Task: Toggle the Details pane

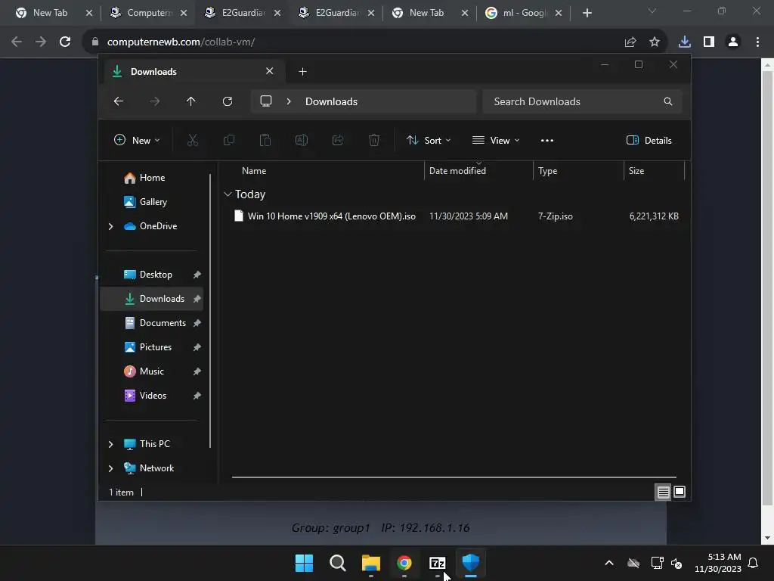Action: point(649,140)
